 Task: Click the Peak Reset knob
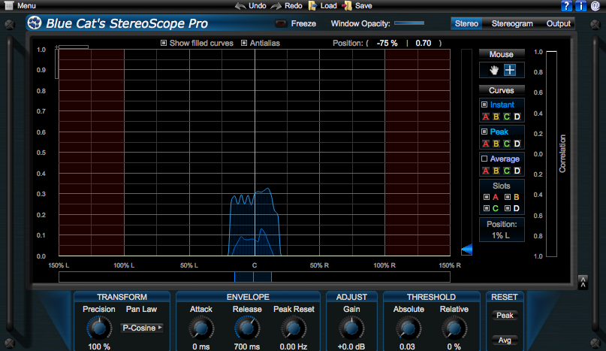click(294, 328)
